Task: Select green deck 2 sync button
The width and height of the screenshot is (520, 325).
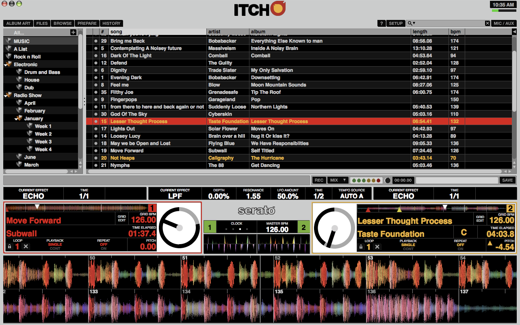Action: (303, 227)
